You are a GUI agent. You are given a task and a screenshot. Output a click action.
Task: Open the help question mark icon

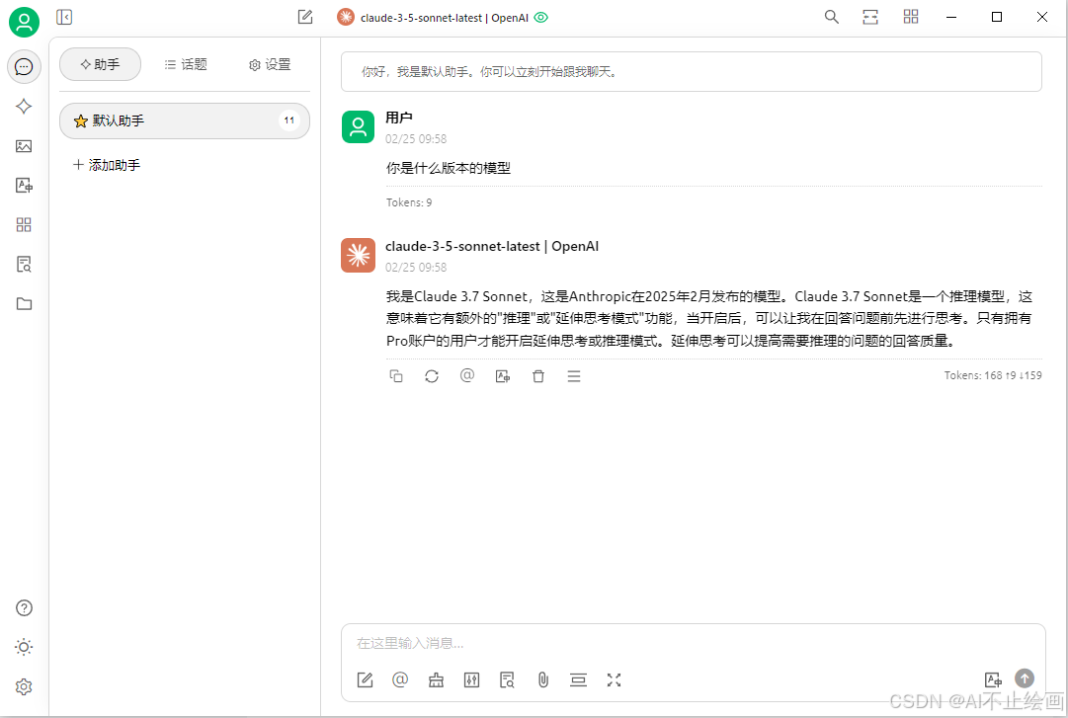[24, 607]
